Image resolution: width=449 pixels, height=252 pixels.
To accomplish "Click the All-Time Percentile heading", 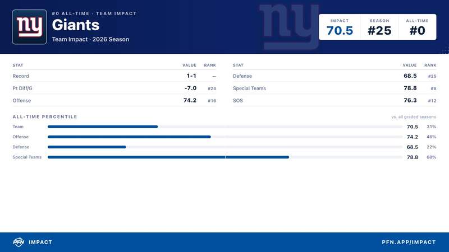I will 45,116.
